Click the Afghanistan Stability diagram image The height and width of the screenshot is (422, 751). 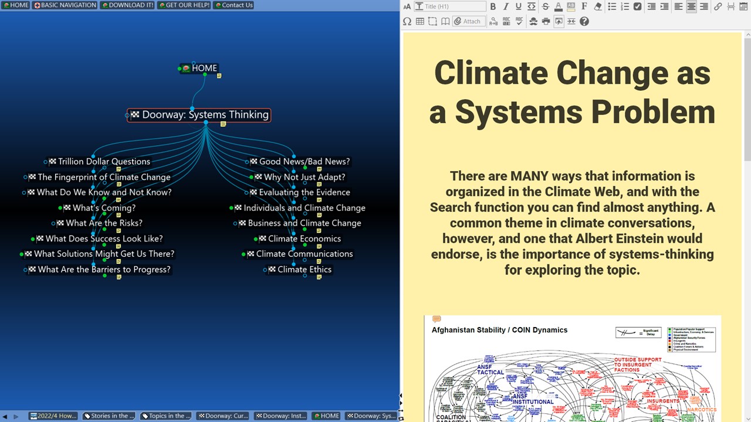click(573, 369)
